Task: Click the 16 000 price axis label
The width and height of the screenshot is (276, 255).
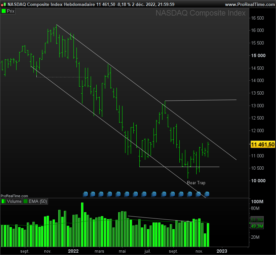Action: 257,30
